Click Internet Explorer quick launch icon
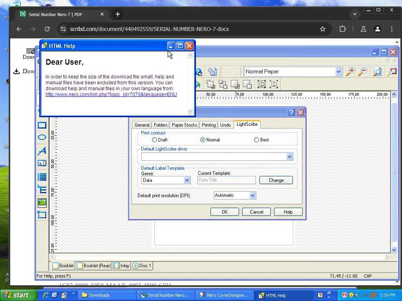This screenshot has width=402, height=301. click(46, 295)
